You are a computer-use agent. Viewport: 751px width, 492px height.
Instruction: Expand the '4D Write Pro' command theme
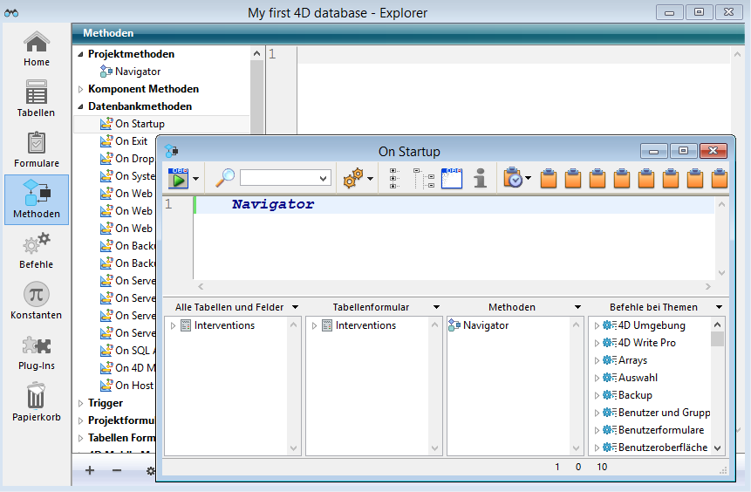(x=597, y=343)
